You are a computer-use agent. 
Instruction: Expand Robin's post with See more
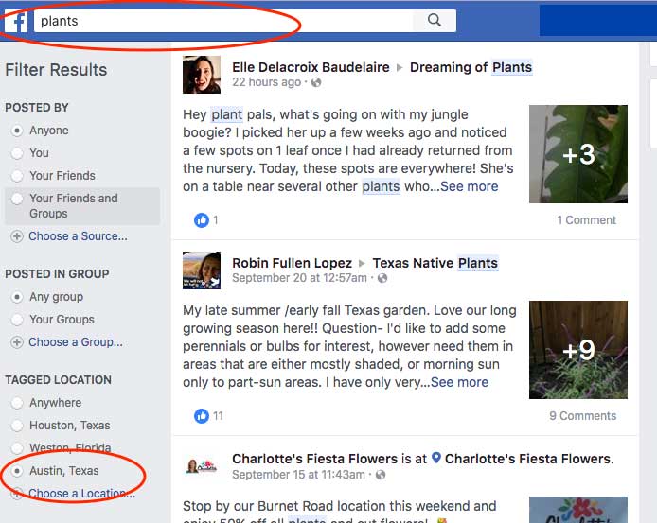click(x=460, y=382)
